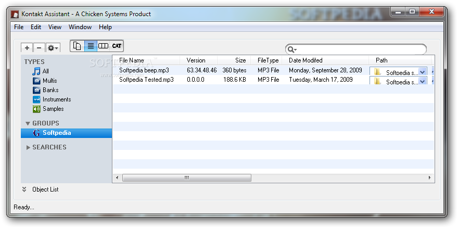
Task: Click the scroll left arrow
Action: 117,178
